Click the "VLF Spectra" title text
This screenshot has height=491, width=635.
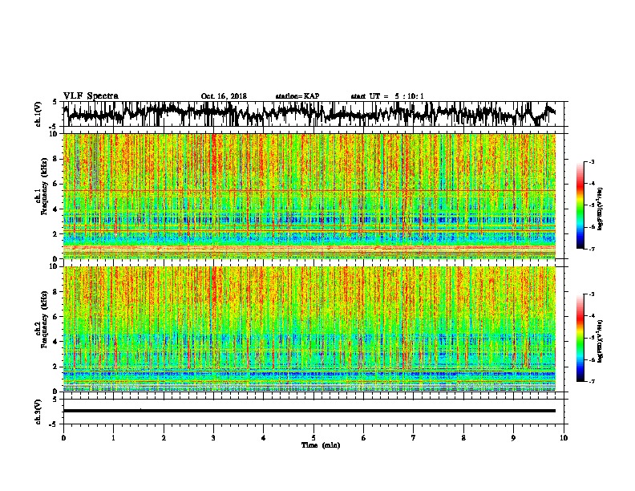(x=91, y=96)
